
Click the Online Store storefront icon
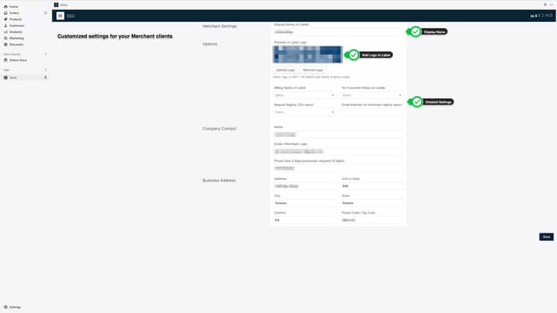point(5,60)
